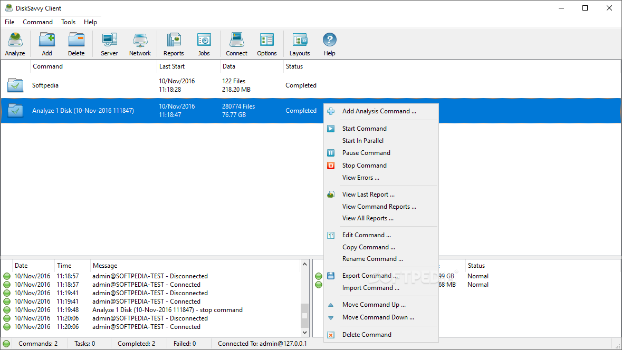Open the Server toolbar icon
This screenshot has height=350, width=622.
coord(109,40)
